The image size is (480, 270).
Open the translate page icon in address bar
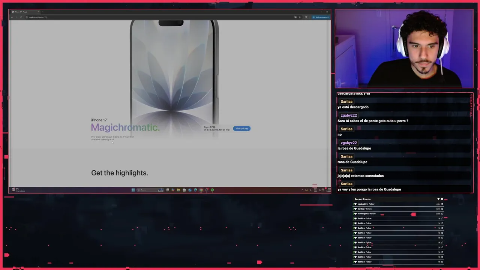coord(295,17)
